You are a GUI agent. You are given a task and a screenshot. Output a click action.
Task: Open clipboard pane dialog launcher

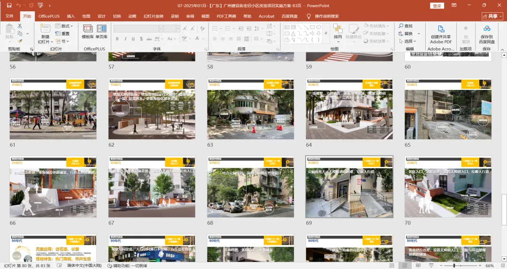32,49
